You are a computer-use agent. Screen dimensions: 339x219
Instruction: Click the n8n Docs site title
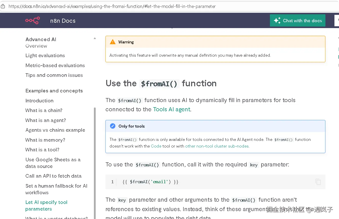coord(63,21)
